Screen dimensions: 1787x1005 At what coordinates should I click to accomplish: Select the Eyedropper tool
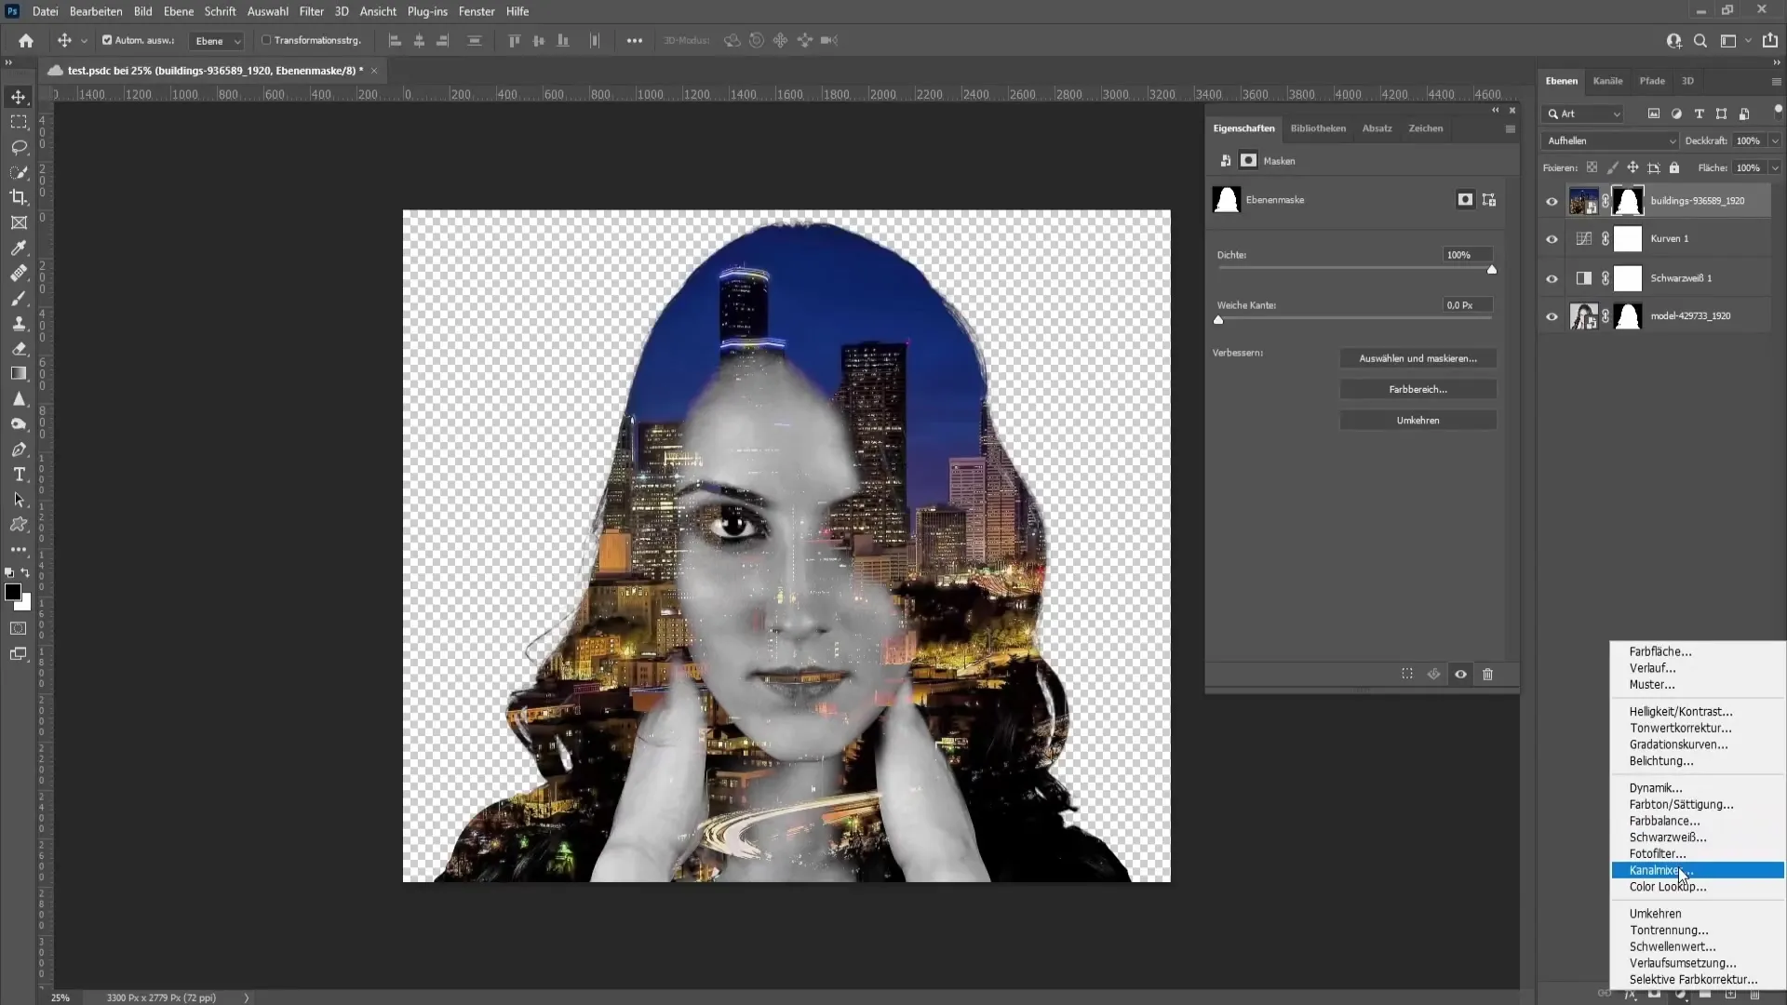pos(19,248)
